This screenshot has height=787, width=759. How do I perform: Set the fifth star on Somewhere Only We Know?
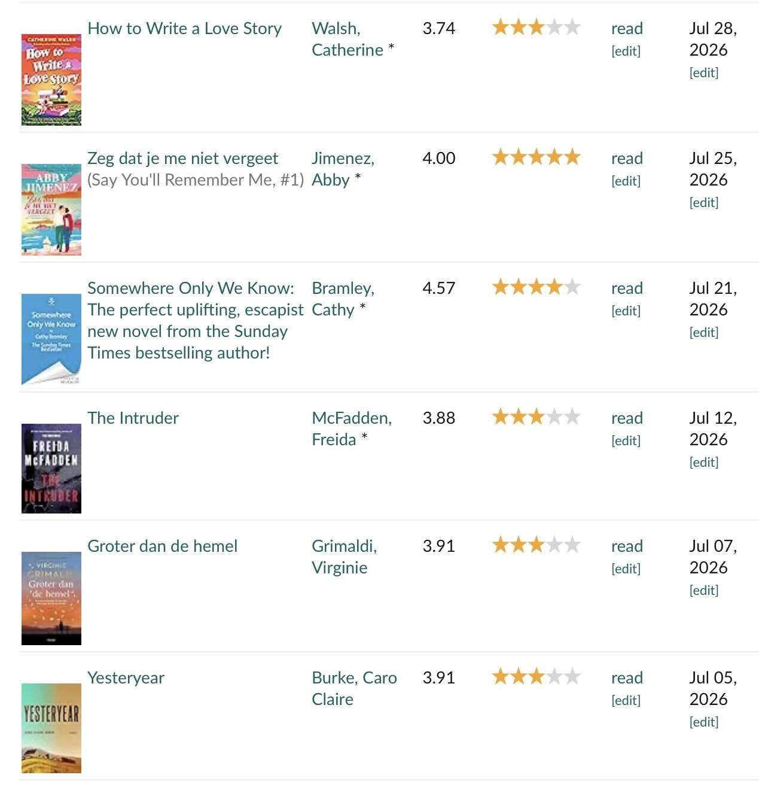[x=572, y=287]
